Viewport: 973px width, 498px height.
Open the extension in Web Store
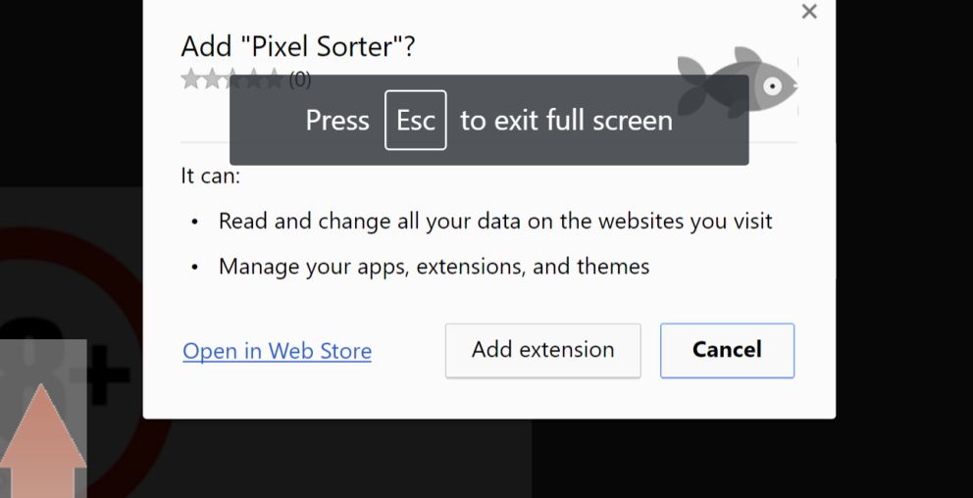(277, 351)
